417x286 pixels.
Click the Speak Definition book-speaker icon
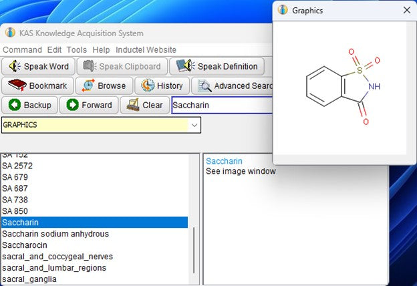185,65
